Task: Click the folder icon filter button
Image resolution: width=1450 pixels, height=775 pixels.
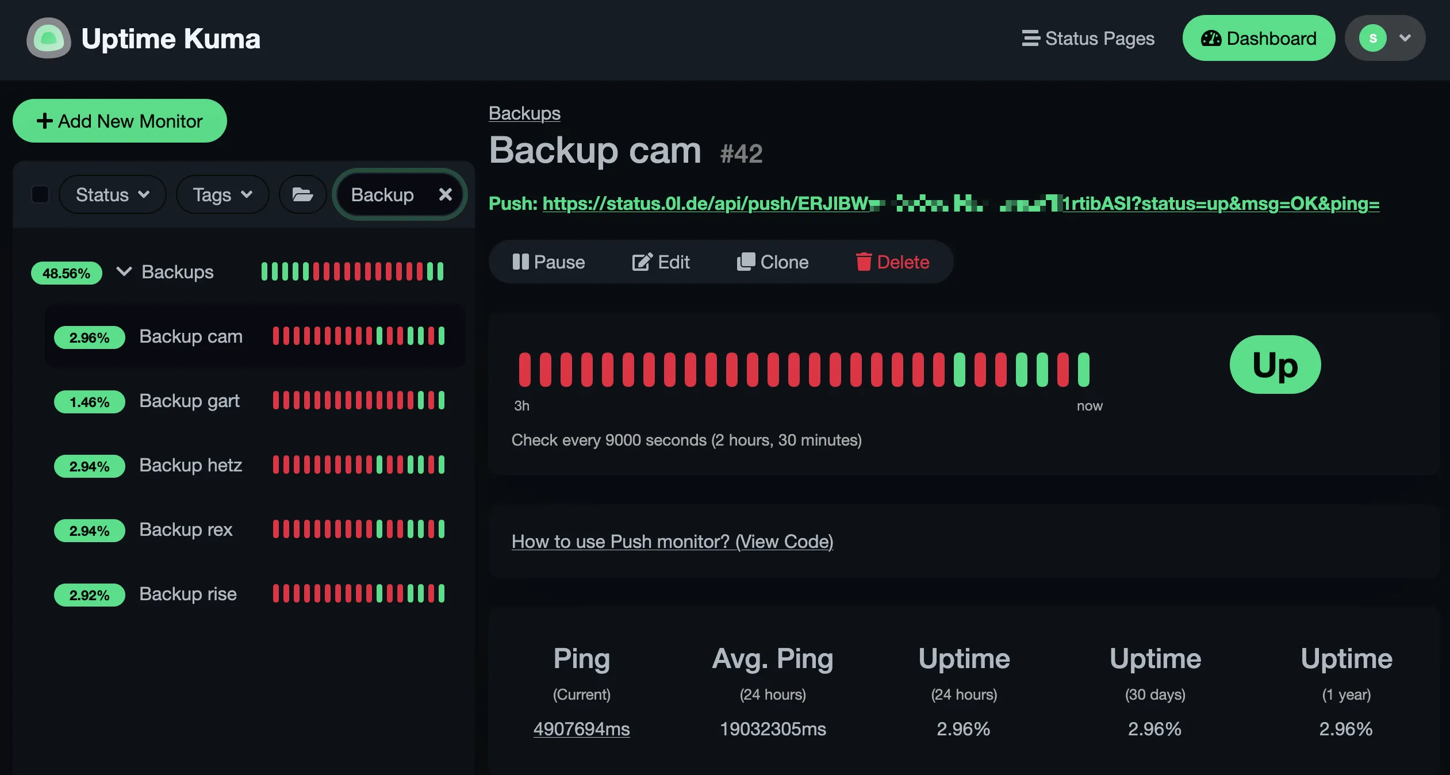Action: coord(302,195)
